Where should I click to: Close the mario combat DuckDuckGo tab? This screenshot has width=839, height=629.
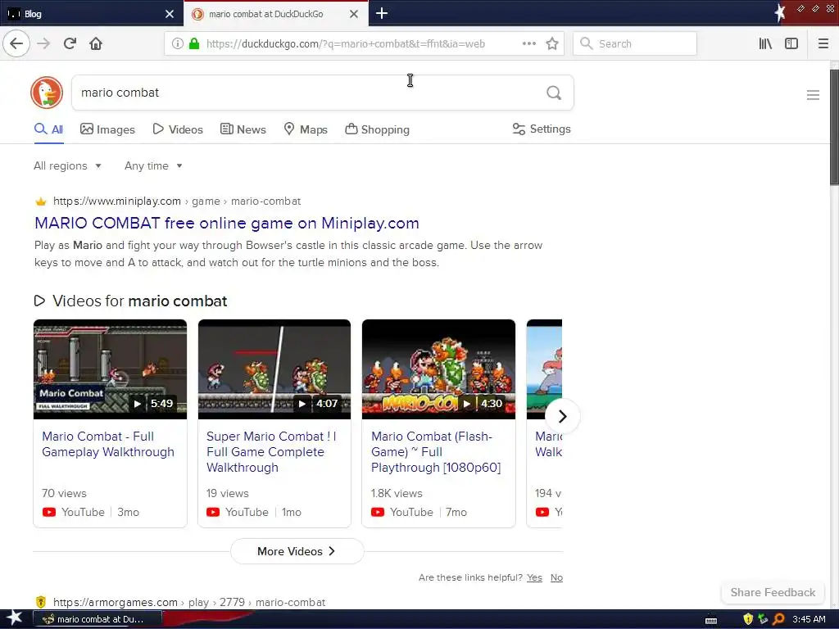tap(354, 14)
